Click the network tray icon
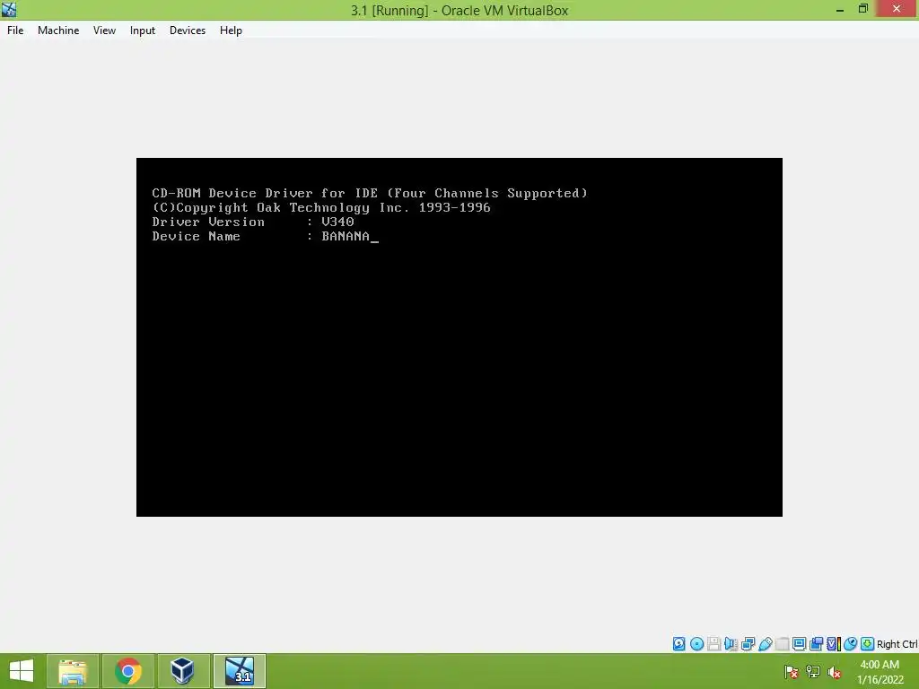 [813, 672]
